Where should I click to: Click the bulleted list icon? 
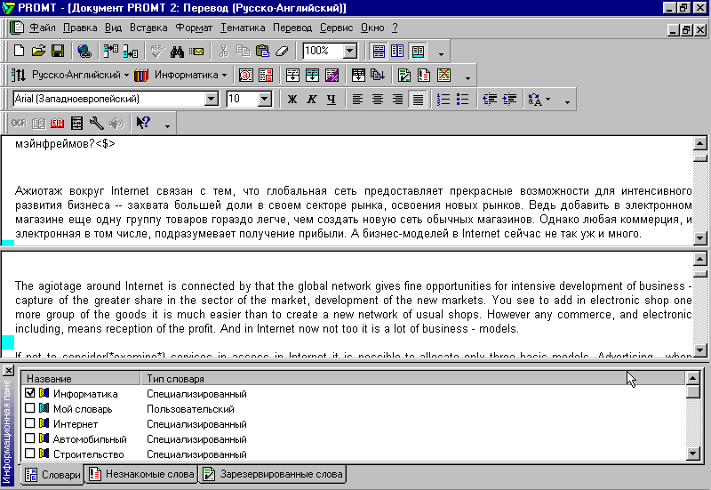coord(462,99)
